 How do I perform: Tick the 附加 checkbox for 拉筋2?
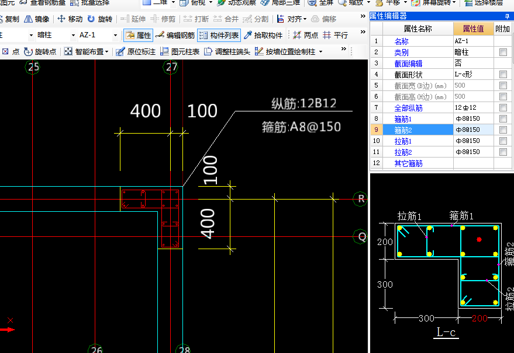click(x=503, y=152)
